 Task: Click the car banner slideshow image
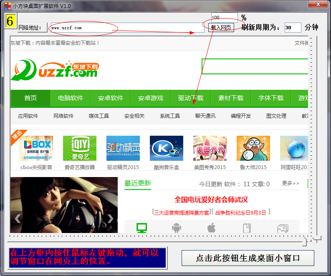(x=64, y=205)
